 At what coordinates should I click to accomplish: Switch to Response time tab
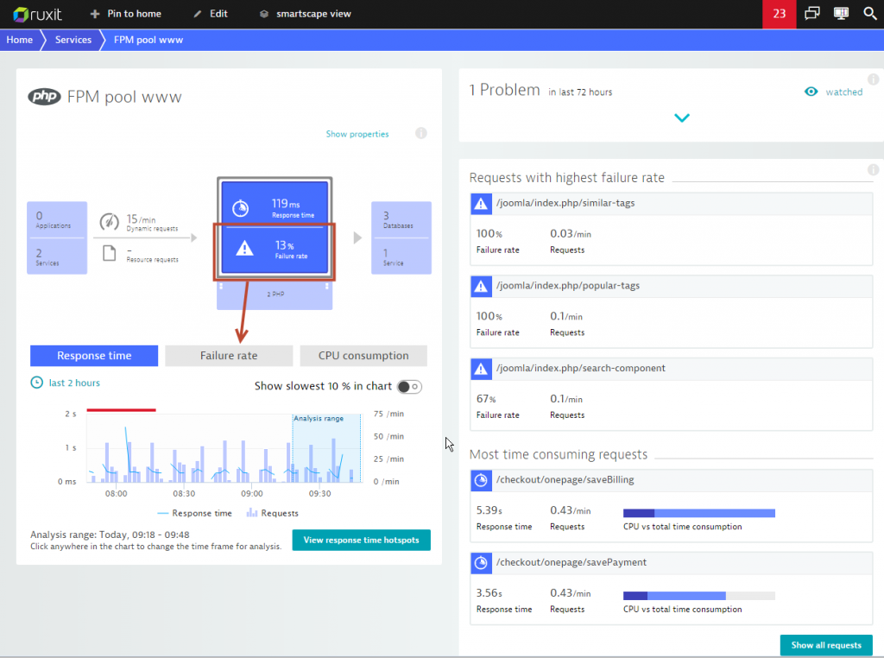point(94,356)
